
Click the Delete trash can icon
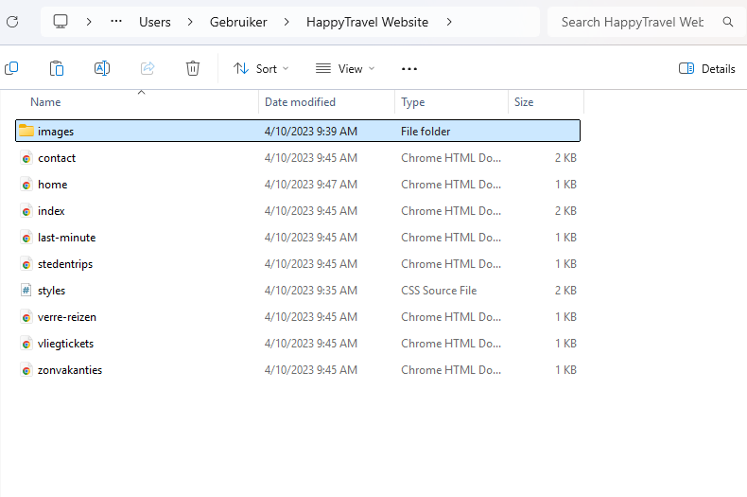click(x=193, y=68)
